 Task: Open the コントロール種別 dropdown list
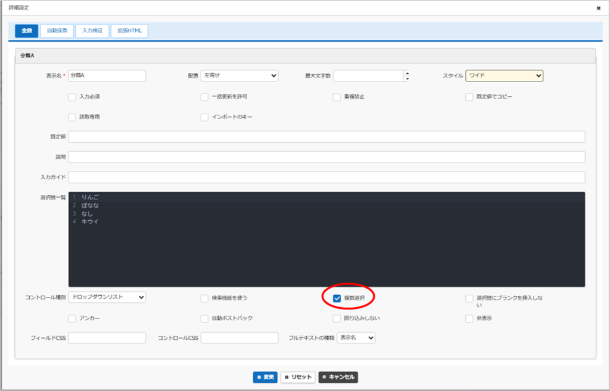107,296
